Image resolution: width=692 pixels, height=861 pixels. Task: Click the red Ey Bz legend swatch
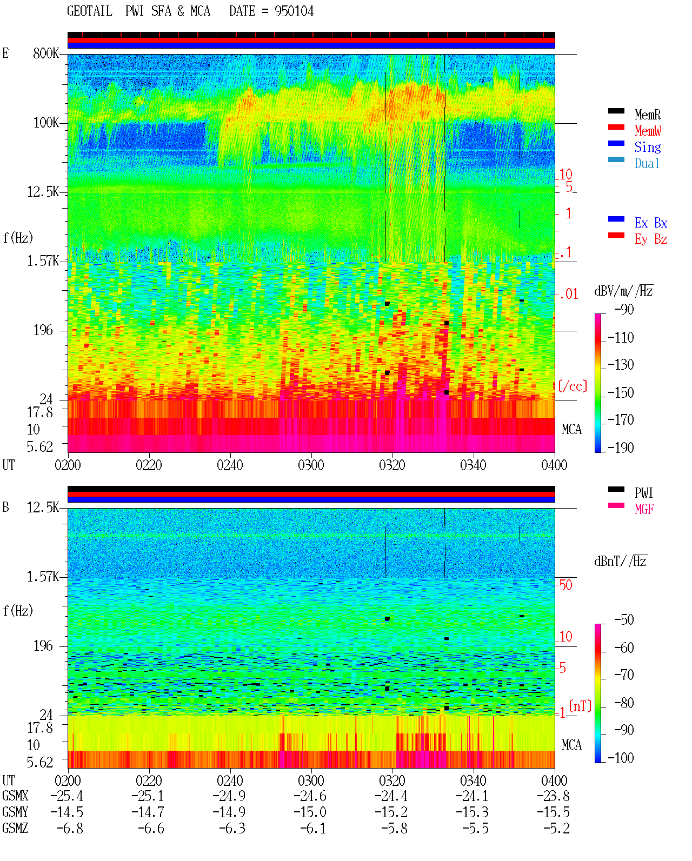click(616, 236)
